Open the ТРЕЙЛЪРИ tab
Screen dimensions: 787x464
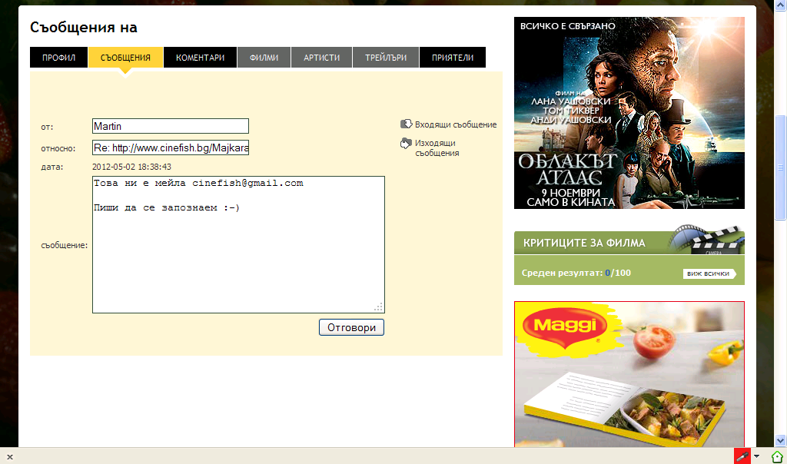tap(385, 58)
